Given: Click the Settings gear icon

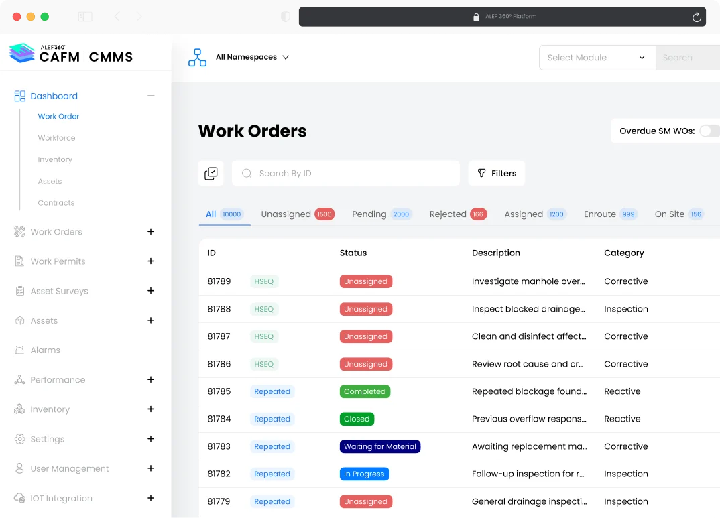Looking at the screenshot, I should click(x=19, y=439).
